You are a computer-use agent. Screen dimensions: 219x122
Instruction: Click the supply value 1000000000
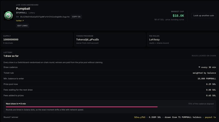pyautogui.click(x=11, y=40)
